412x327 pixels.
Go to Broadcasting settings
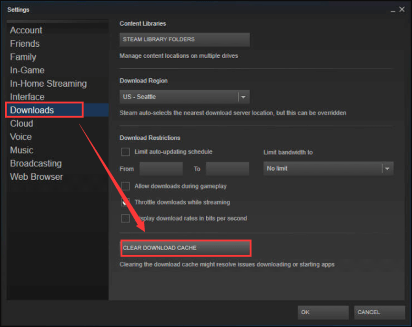point(58,163)
